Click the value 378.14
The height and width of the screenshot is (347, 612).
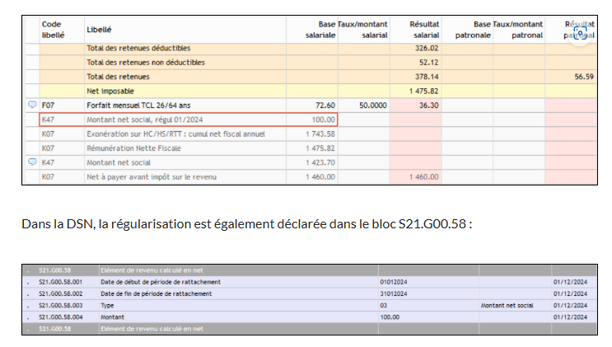[x=427, y=77]
